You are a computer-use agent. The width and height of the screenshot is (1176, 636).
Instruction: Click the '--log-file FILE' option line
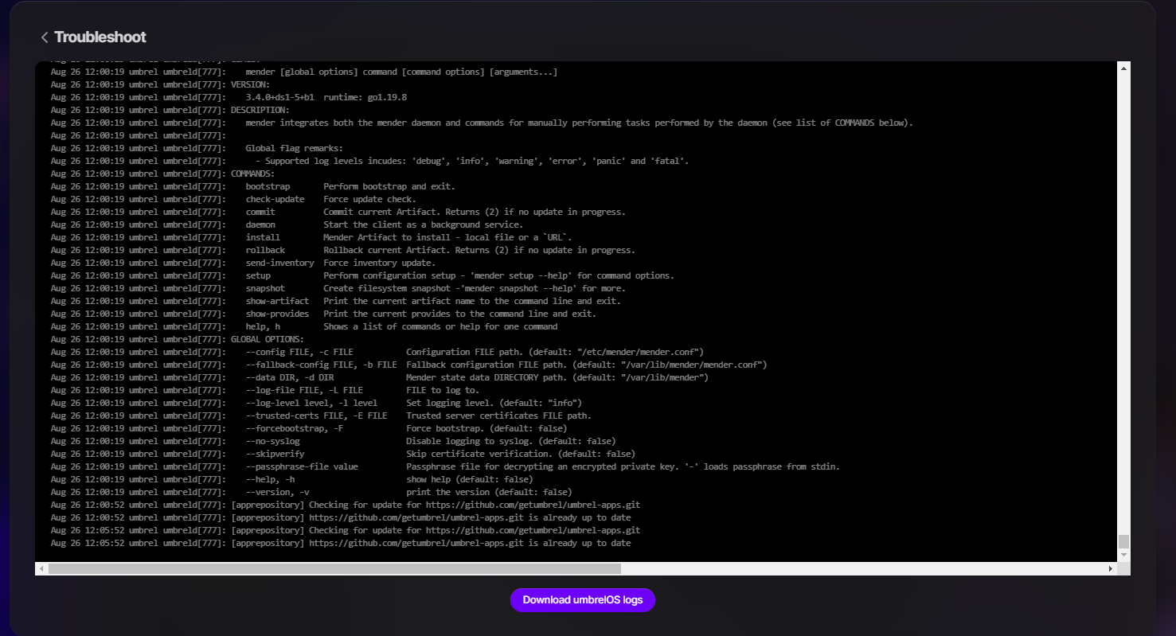[264, 390]
